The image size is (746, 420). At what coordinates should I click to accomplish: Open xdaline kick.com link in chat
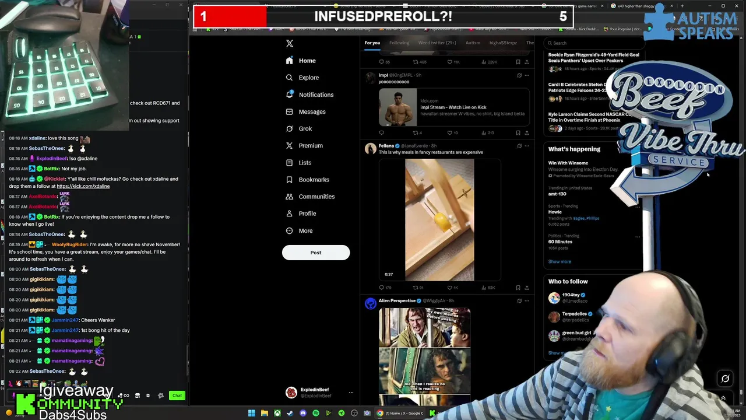coord(83,186)
